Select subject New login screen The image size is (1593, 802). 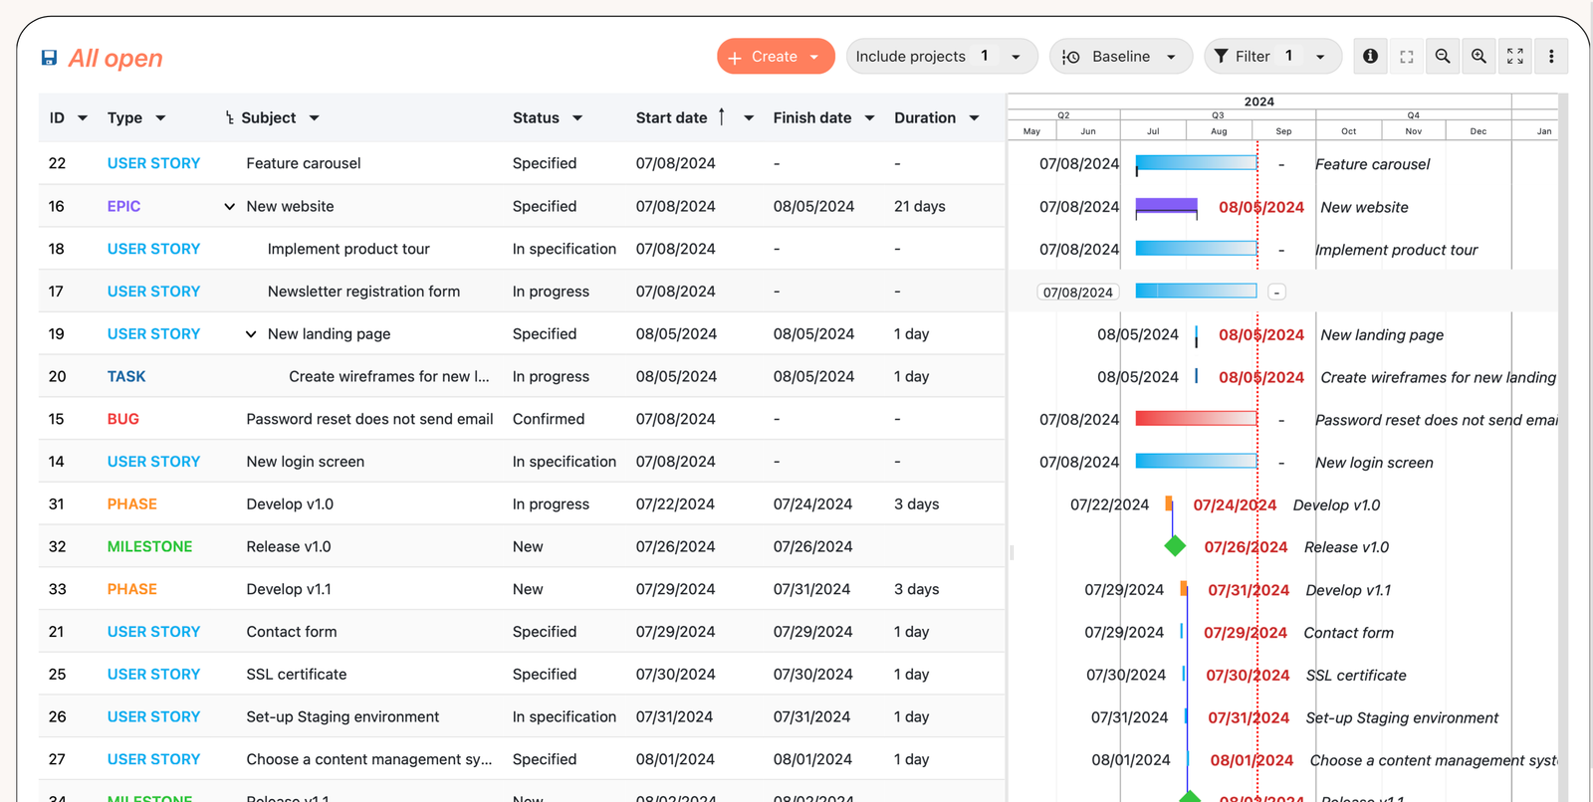(306, 462)
